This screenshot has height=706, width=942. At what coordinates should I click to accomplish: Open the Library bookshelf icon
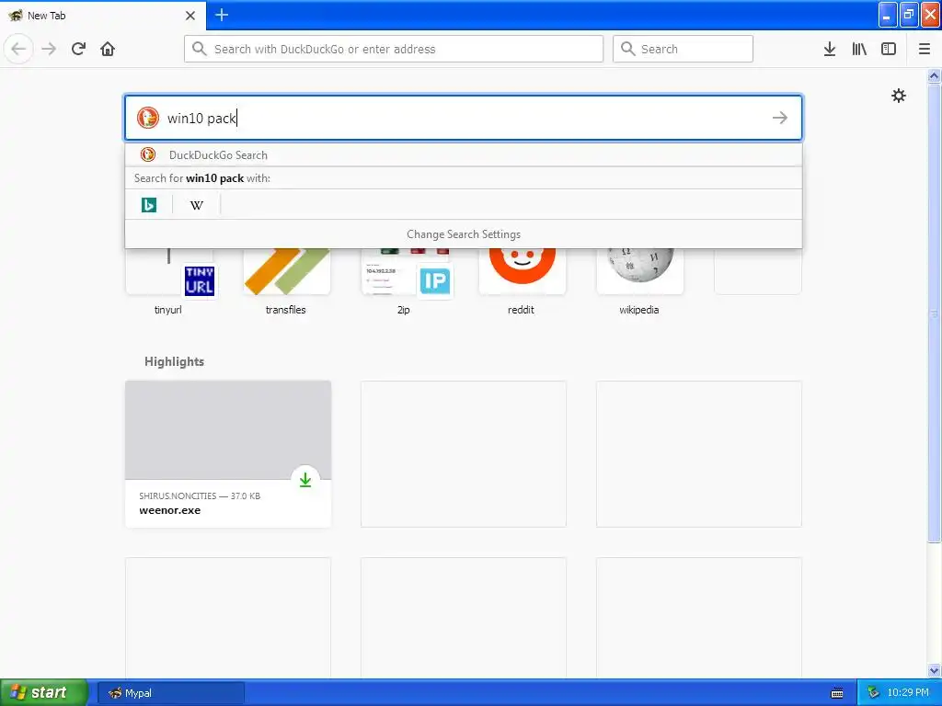[859, 50]
